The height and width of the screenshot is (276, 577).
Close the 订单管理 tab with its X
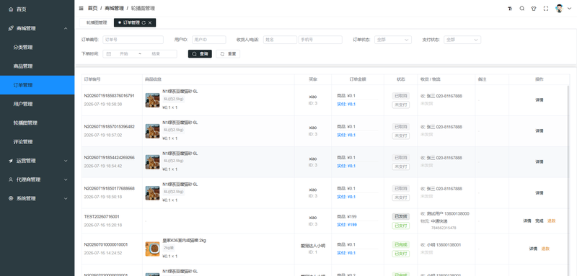(x=150, y=23)
